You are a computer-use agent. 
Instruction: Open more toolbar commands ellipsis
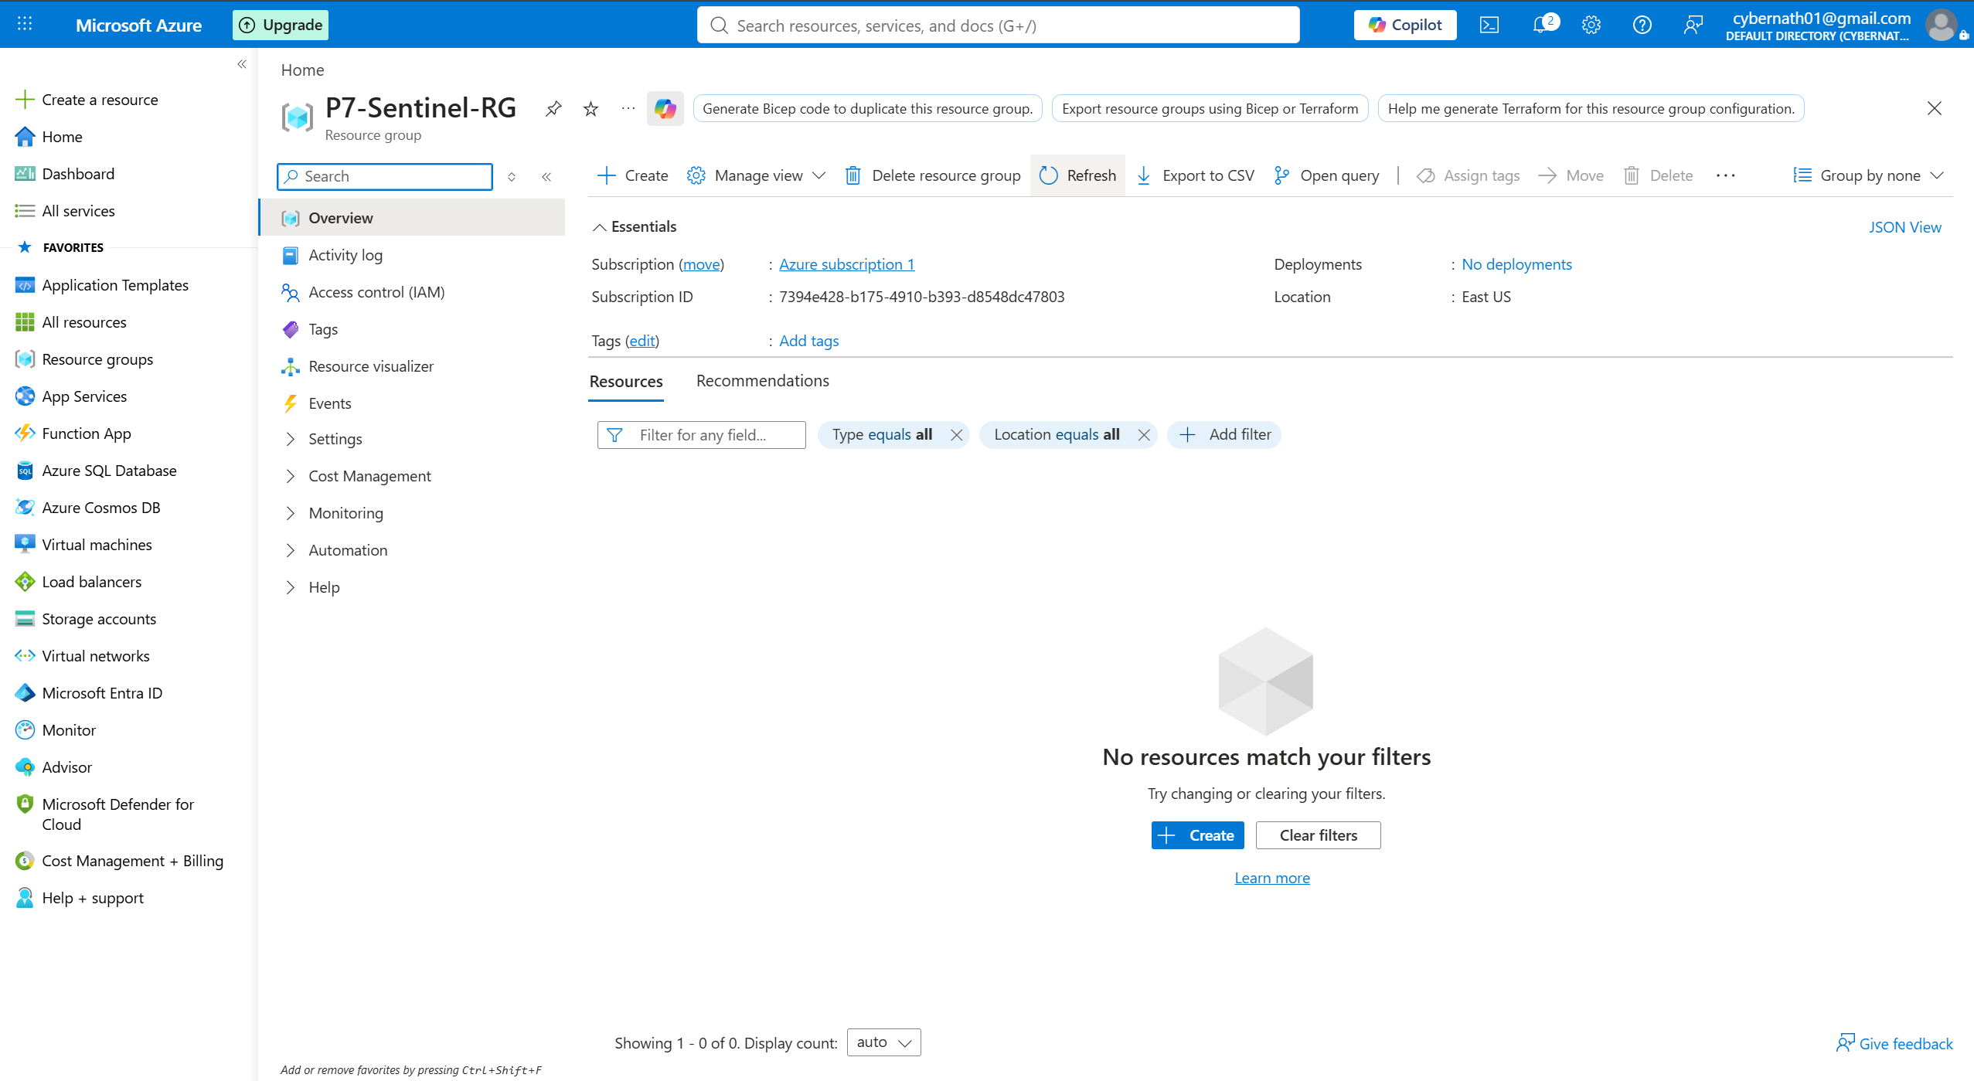1726,175
